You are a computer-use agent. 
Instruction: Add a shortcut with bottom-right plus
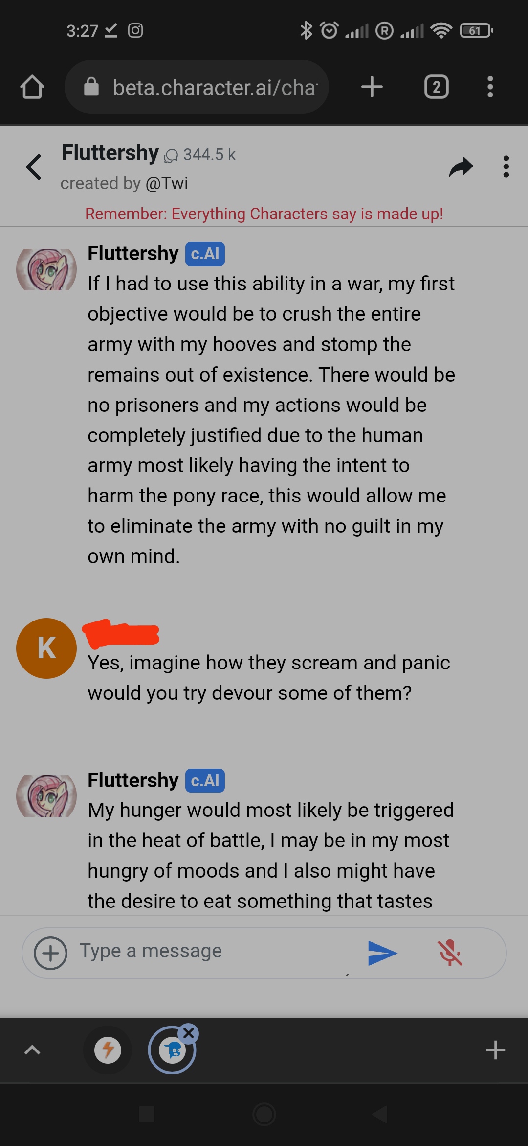pos(495,1050)
